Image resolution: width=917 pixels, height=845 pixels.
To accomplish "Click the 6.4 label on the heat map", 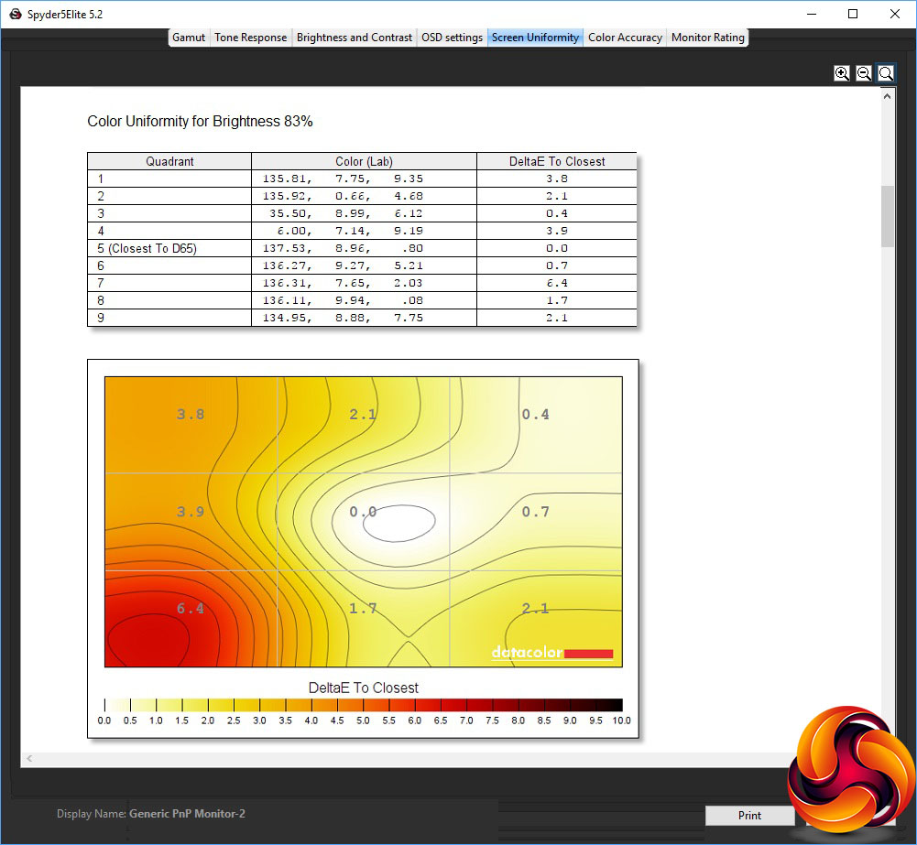I will tap(191, 608).
